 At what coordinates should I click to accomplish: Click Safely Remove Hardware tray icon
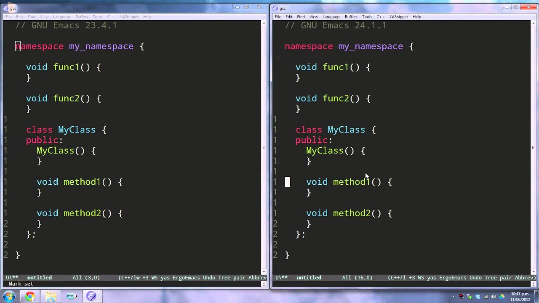click(x=469, y=297)
